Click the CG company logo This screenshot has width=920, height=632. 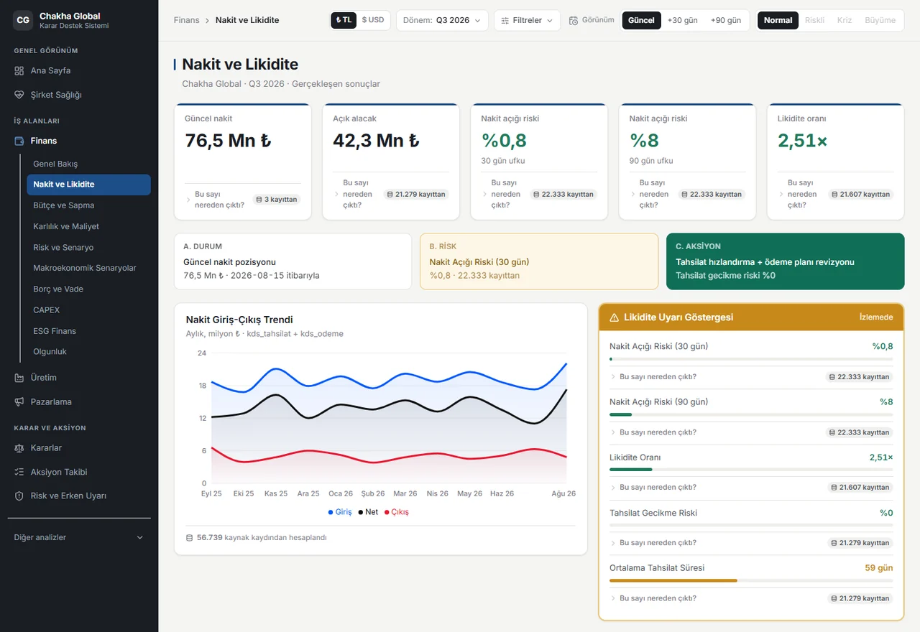coord(23,20)
